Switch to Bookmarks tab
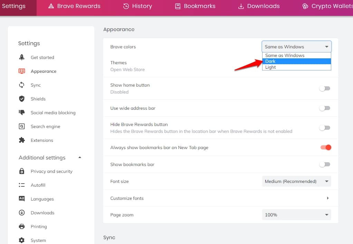This screenshot has height=244, width=353. [x=195, y=6]
